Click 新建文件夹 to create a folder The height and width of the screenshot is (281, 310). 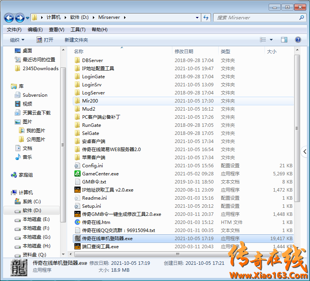coord(76,40)
